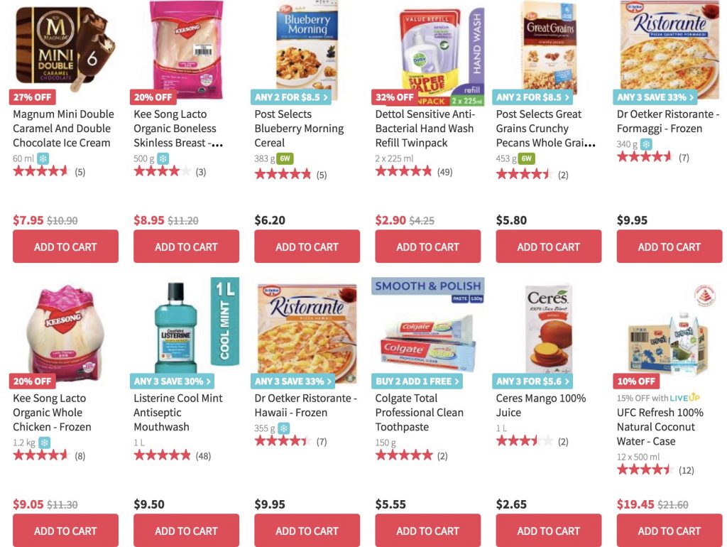
Task: Open the BUY 2 ADD 1 FREE Colgate promo
Action: pos(417,381)
